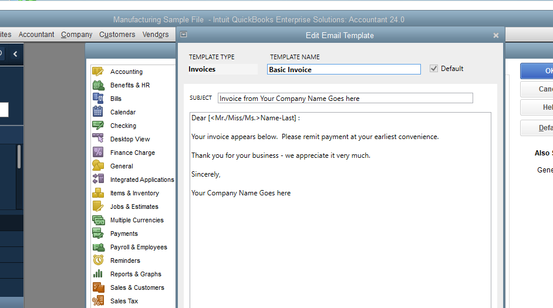Screen dimensions: 553x308
Task: Select the General preferences icon
Action: [98, 165]
